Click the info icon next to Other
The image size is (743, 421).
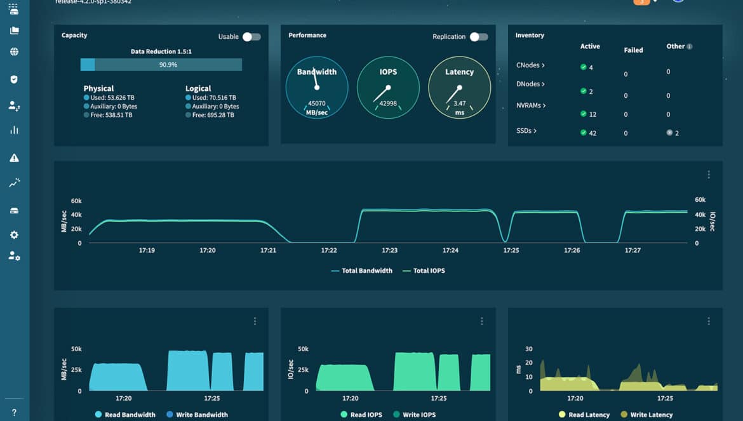point(690,46)
